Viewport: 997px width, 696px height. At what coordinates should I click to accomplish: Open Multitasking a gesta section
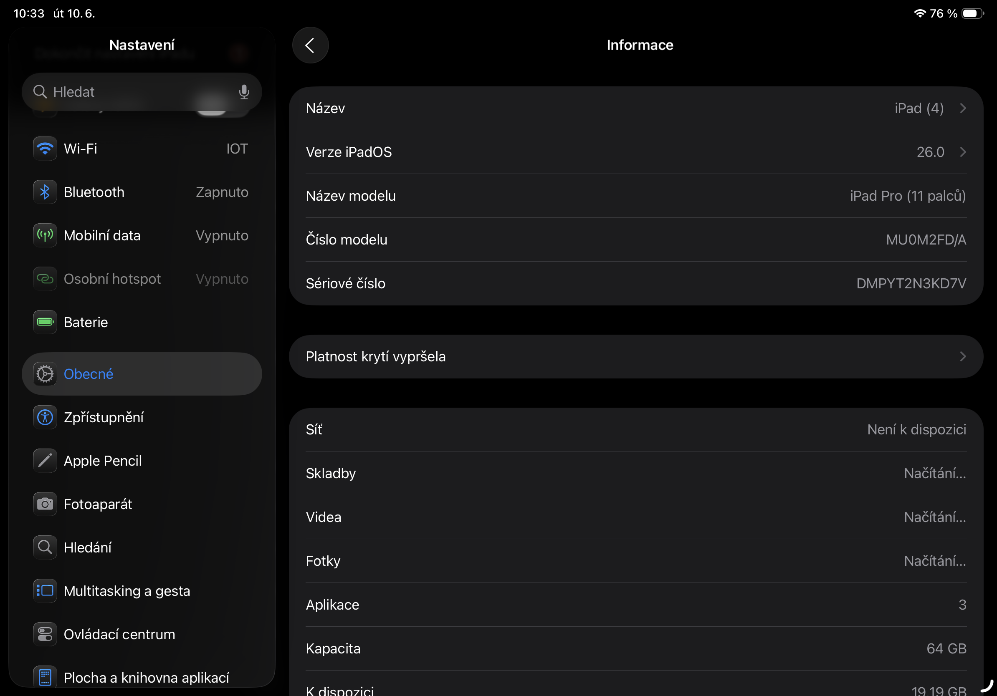(127, 590)
